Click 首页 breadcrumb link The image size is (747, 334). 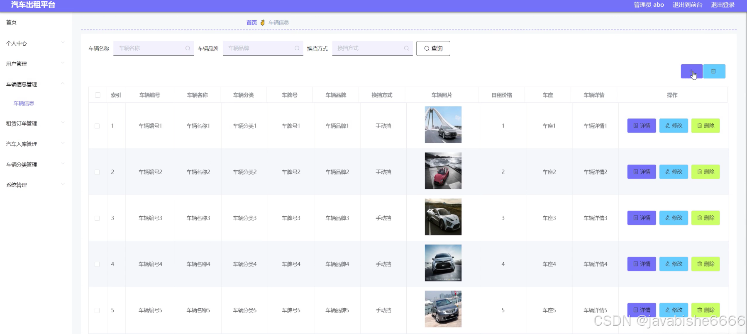[x=251, y=22]
